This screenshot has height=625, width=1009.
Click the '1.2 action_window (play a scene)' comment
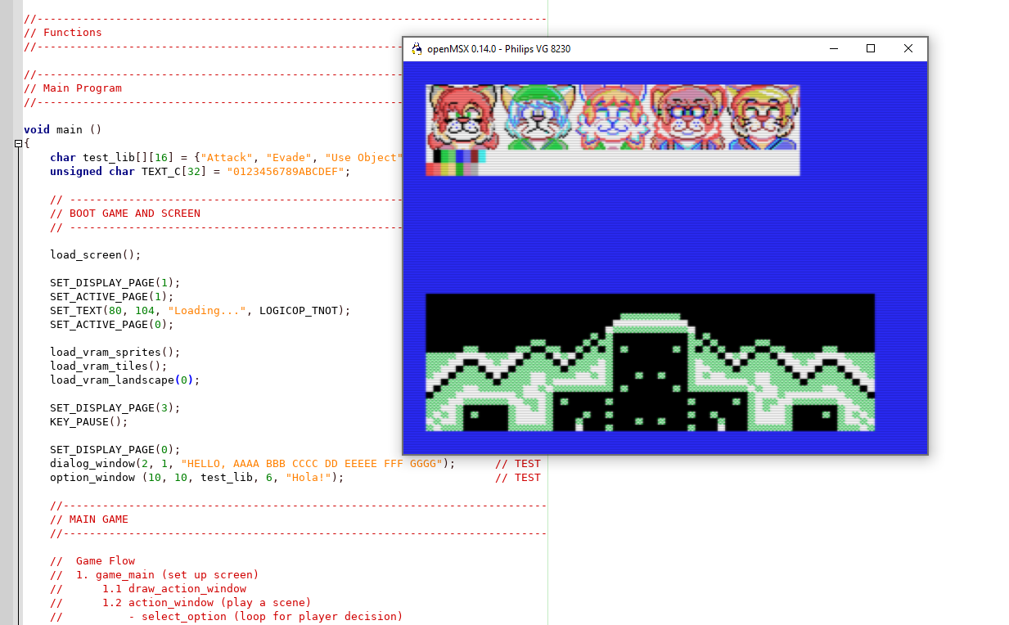pyautogui.click(x=207, y=602)
